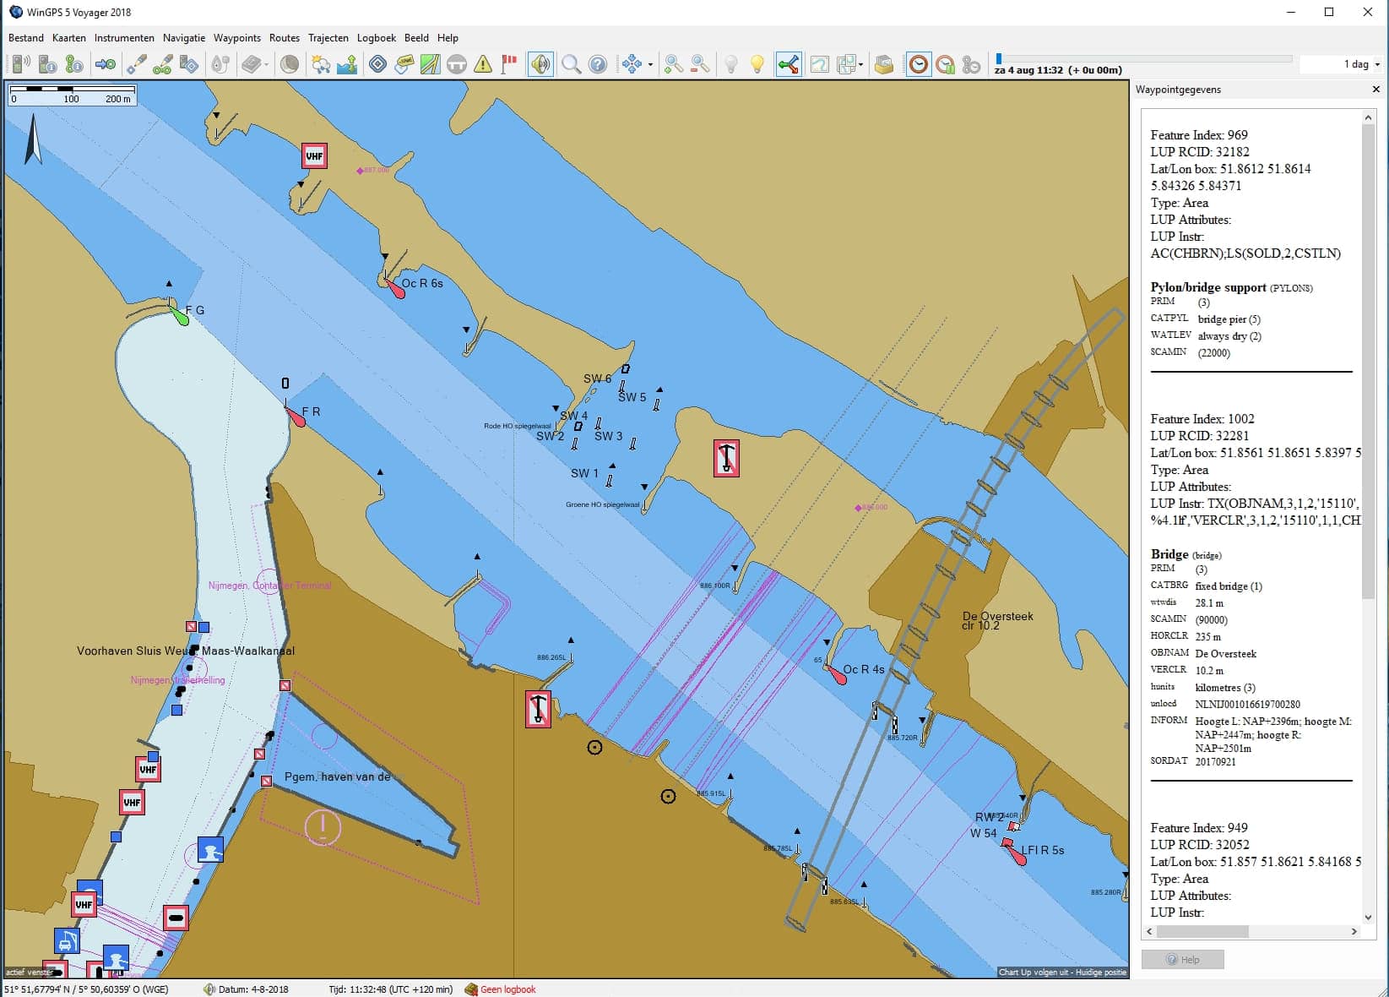Expand the pan arrows tool dropdown
The width and height of the screenshot is (1389, 997).
click(x=650, y=65)
